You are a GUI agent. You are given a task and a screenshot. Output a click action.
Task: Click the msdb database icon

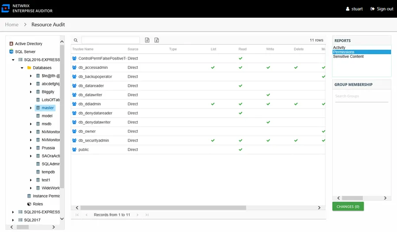point(38,124)
